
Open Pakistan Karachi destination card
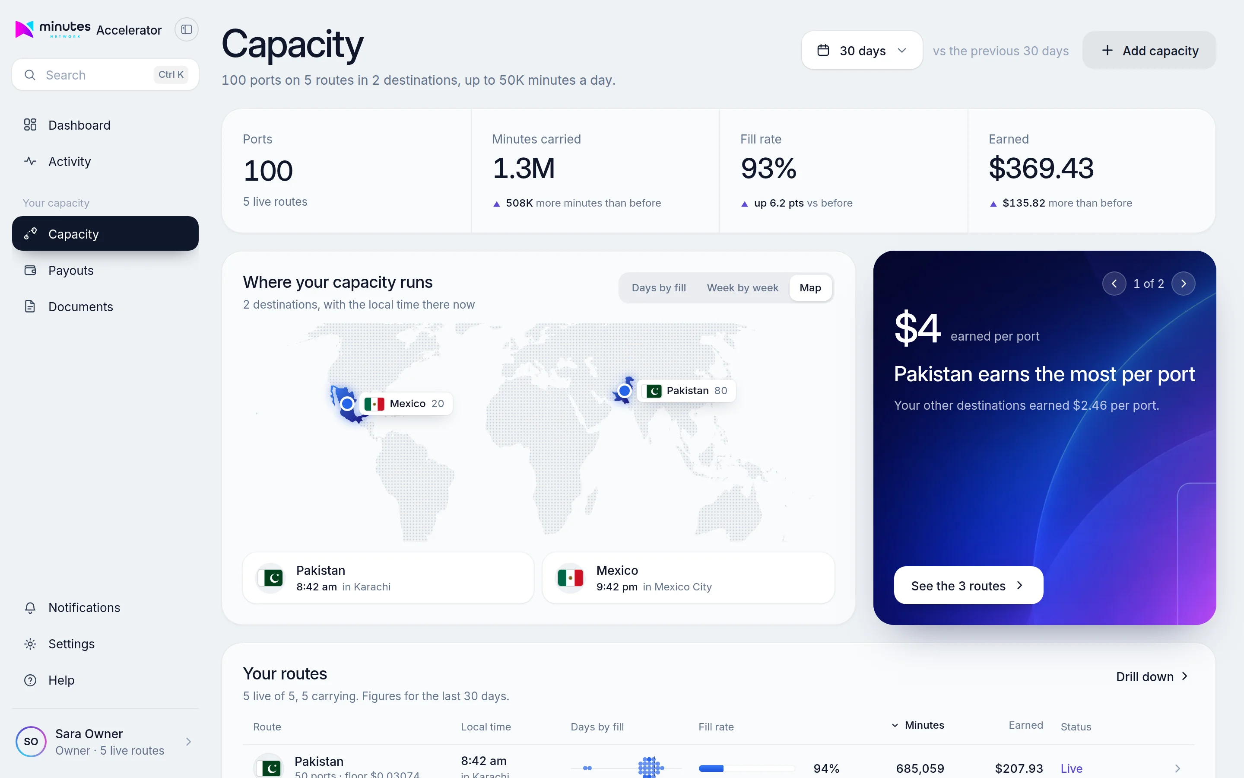(x=388, y=578)
